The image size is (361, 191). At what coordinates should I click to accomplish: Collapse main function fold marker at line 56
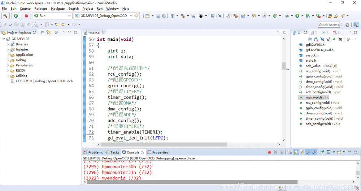pyautogui.click(x=95, y=39)
